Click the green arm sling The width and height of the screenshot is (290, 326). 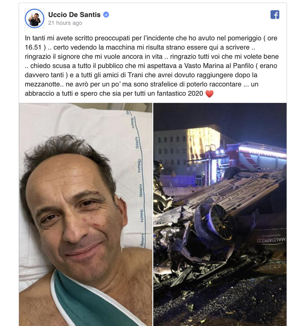click(92, 301)
